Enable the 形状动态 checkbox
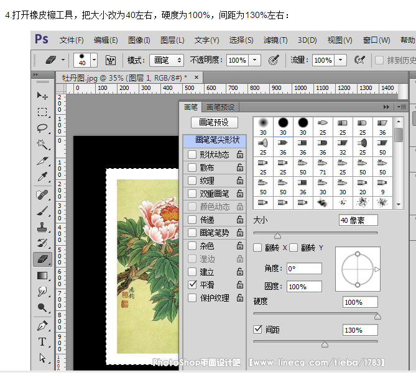416x373 pixels. coord(192,155)
